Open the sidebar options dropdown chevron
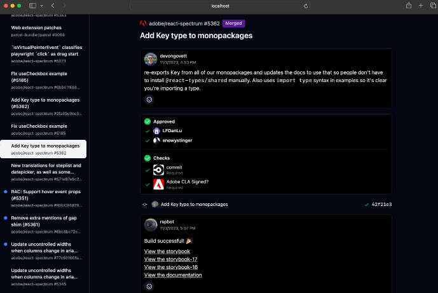 (42, 6)
